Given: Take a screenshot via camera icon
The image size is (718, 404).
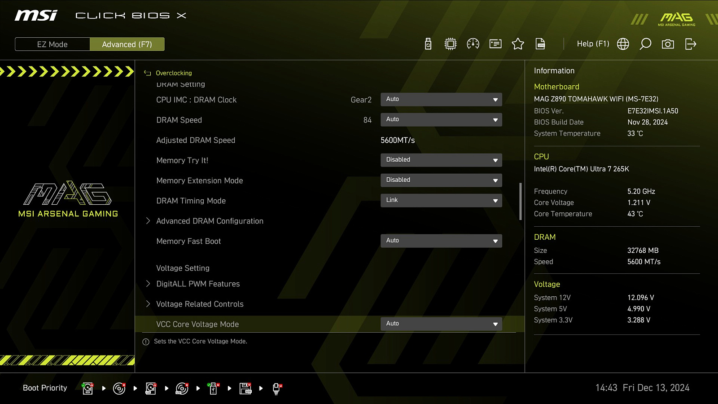Looking at the screenshot, I should 668,44.
